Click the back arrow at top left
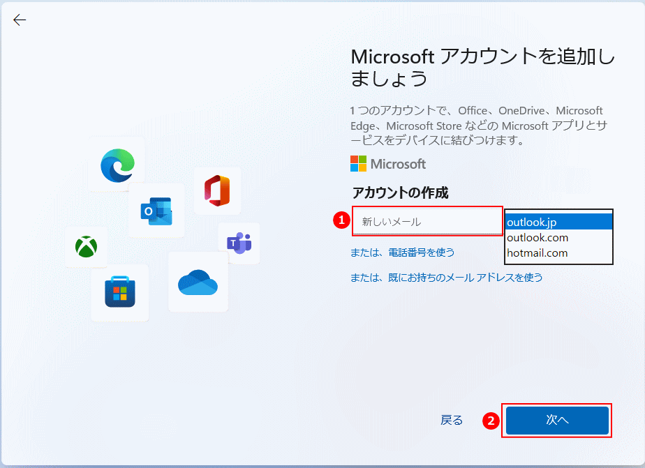 point(20,20)
